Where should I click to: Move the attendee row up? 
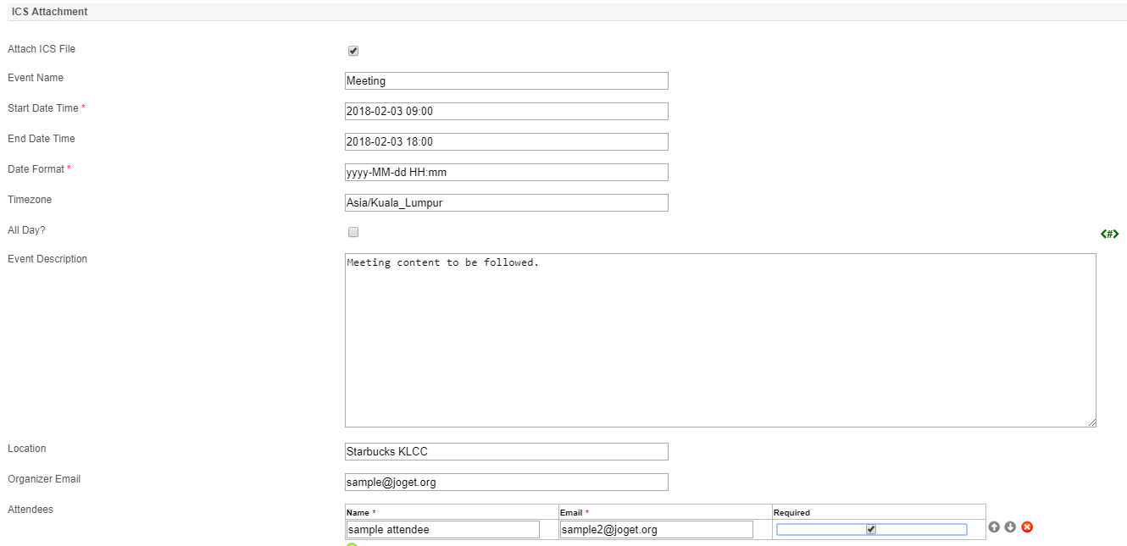(x=994, y=527)
